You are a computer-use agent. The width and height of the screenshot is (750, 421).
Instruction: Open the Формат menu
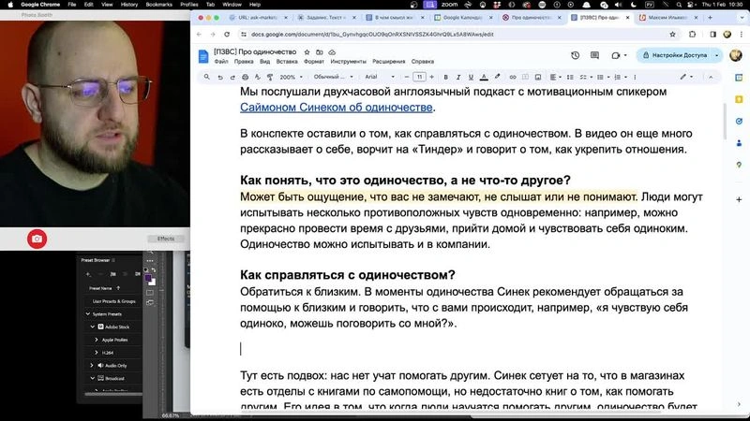pyautogui.click(x=314, y=62)
